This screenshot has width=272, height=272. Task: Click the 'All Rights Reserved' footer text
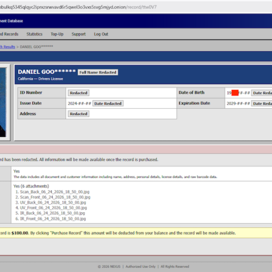coord(175,267)
